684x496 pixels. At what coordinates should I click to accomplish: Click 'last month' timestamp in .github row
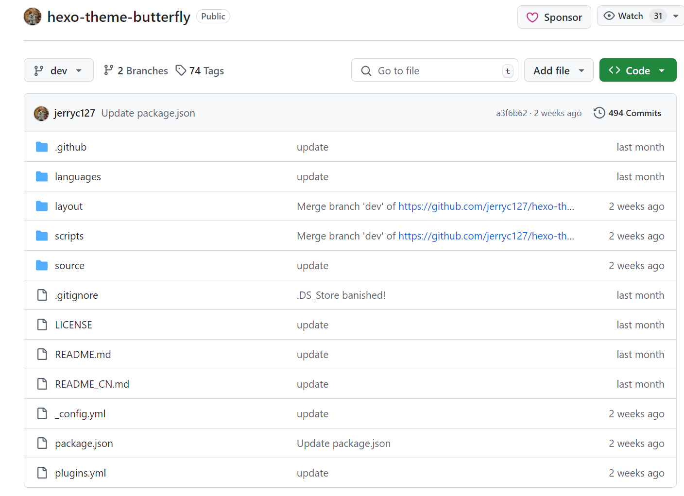click(640, 147)
